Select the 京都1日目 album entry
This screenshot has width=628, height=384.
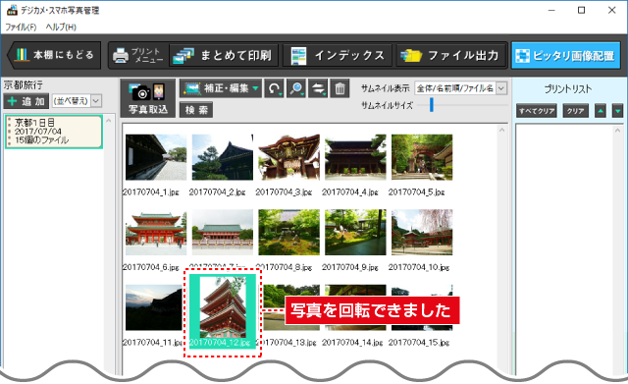coord(54,132)
